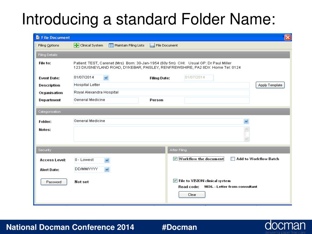Close the File Document window
This screenshot has width=312, height=234.
point(287,37)
